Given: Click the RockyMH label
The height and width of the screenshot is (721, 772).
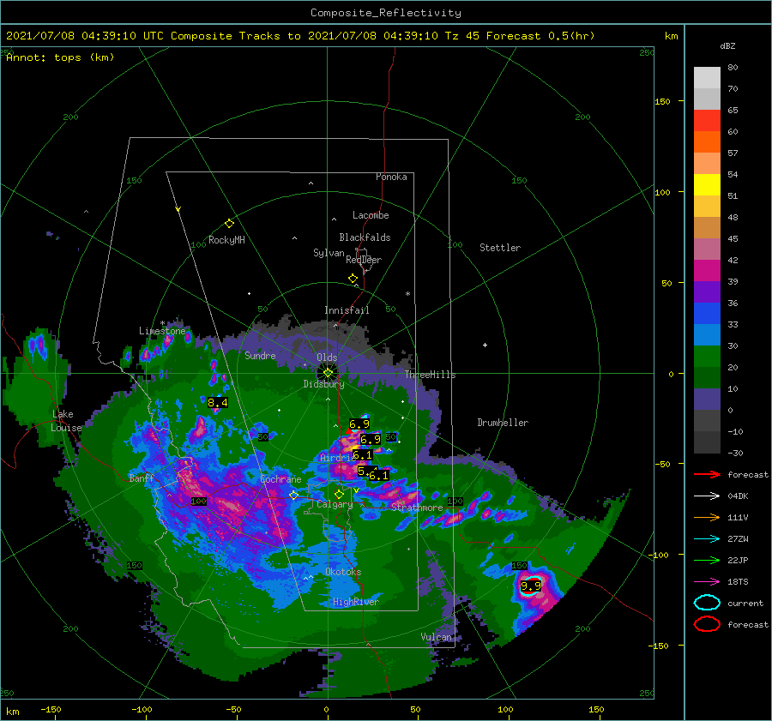Looking at the screenshot, I should [226, 240].
